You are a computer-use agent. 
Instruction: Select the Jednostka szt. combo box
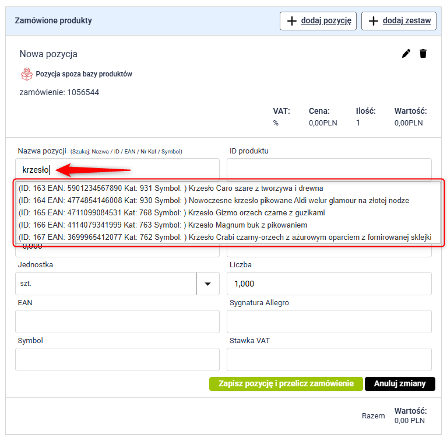point(105,284)
